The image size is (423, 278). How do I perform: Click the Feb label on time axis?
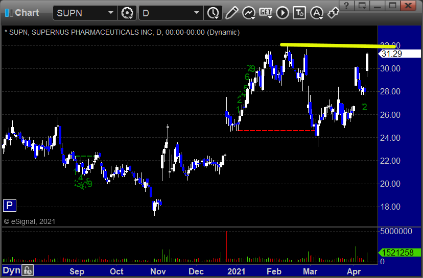[x=274, y=271]
